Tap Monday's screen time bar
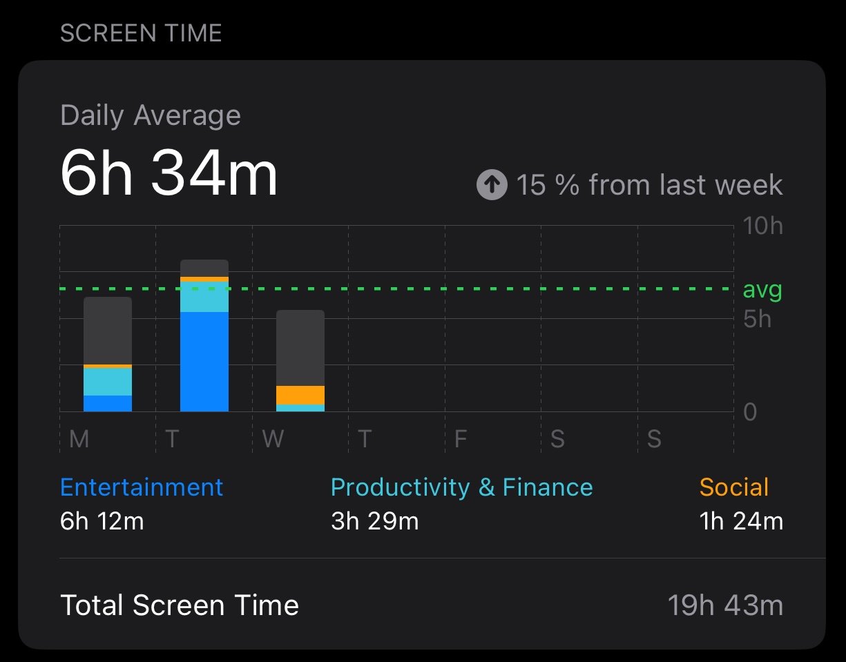The image size is (846, 662). coord(108,352)
